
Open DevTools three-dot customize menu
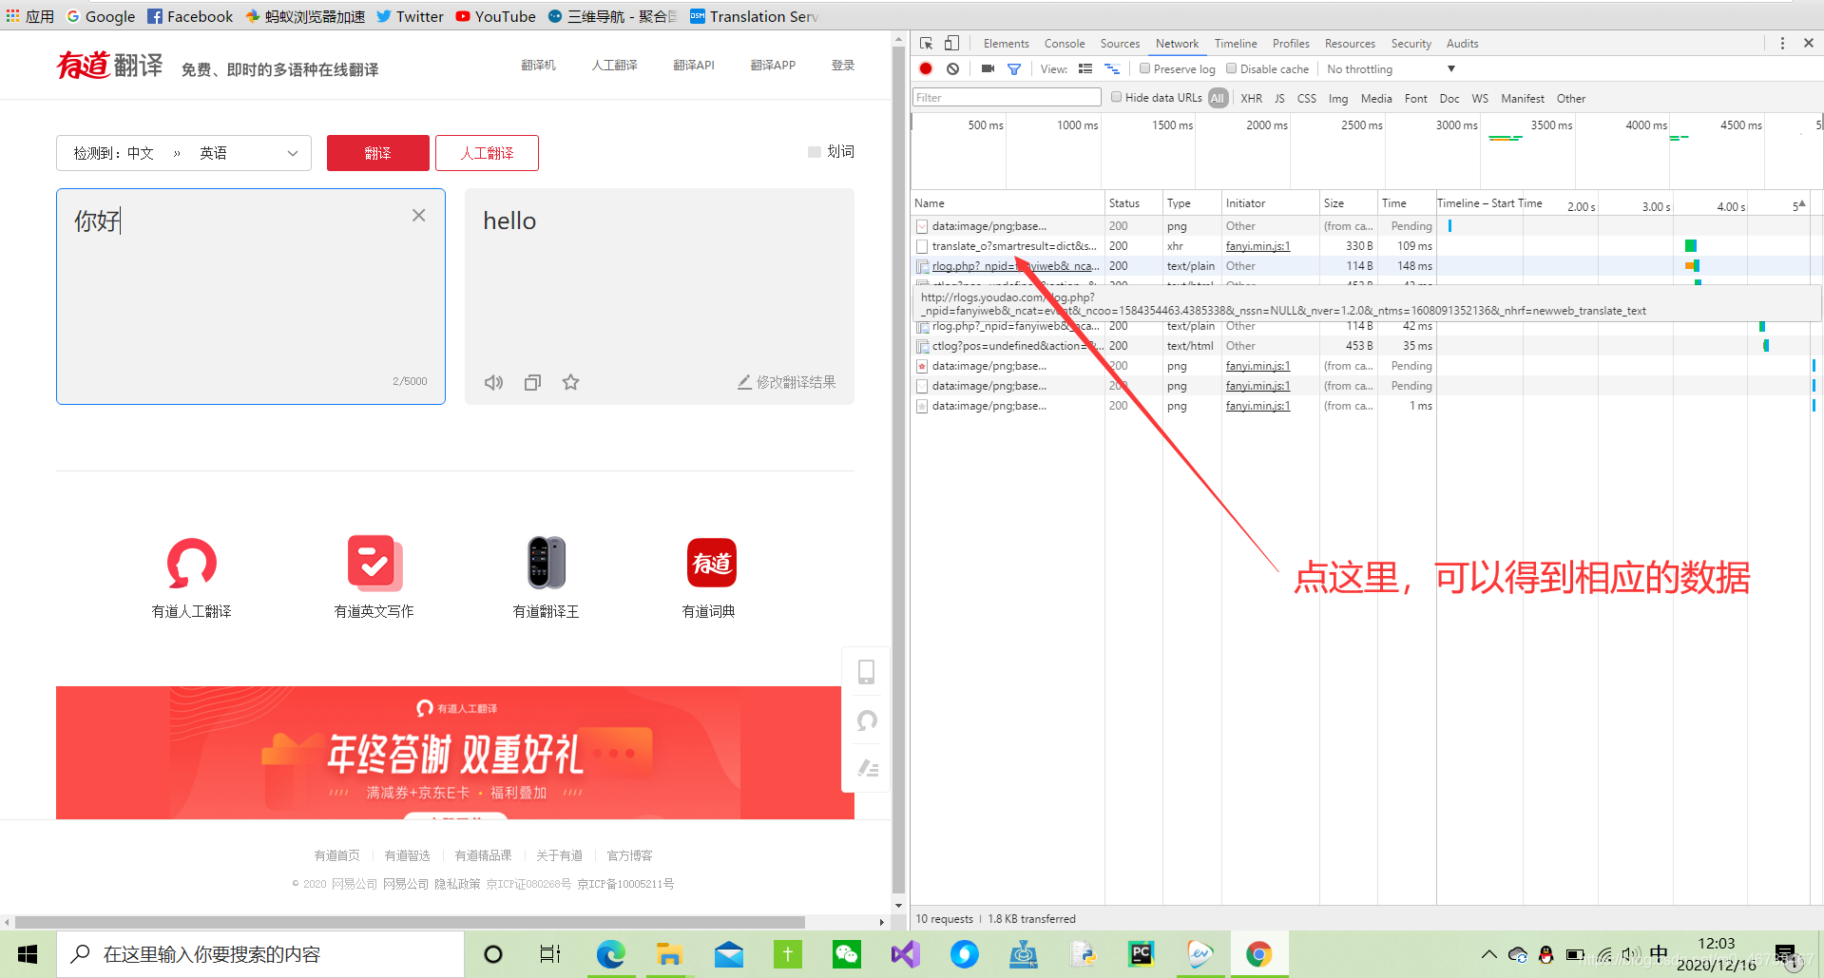[x=1782, y=44]
